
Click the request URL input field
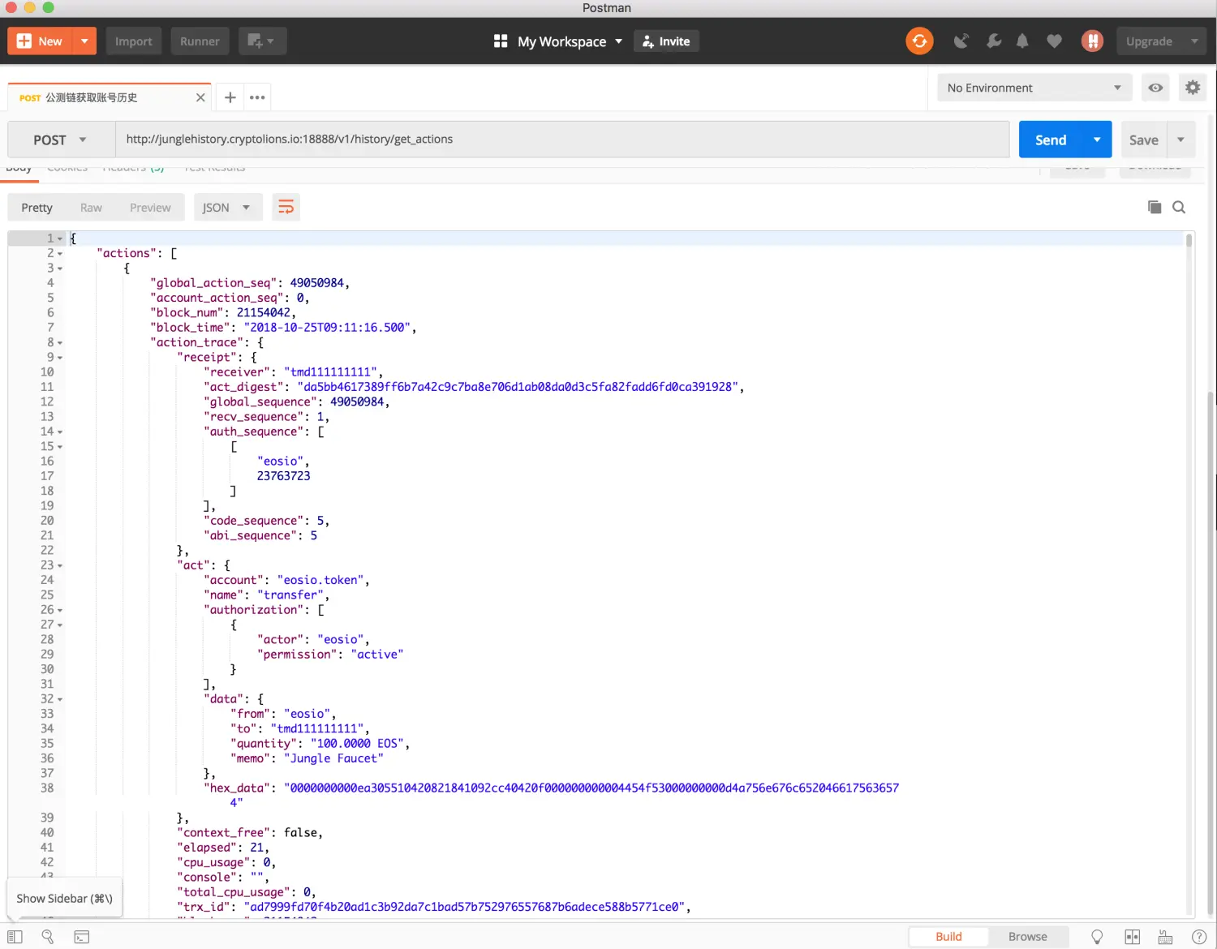tap(562, 140)
